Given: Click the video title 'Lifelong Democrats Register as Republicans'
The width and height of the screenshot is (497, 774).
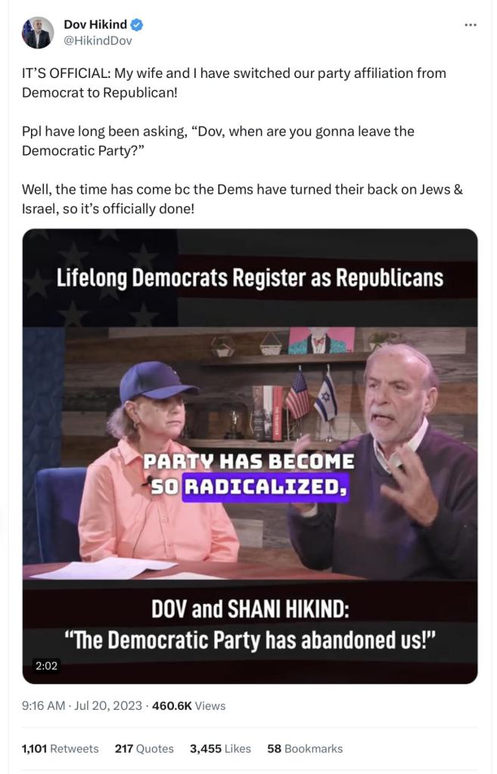Looking at the screenshot, I should tap(250, 277).
